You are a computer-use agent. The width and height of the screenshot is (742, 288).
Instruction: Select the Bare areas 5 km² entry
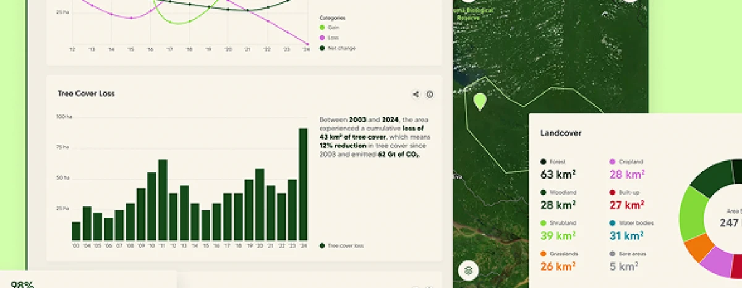[x=626, y=260]
